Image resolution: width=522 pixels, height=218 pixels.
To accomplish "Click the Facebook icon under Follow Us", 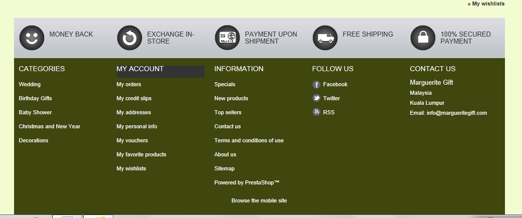I will click(x=316, y=85).
